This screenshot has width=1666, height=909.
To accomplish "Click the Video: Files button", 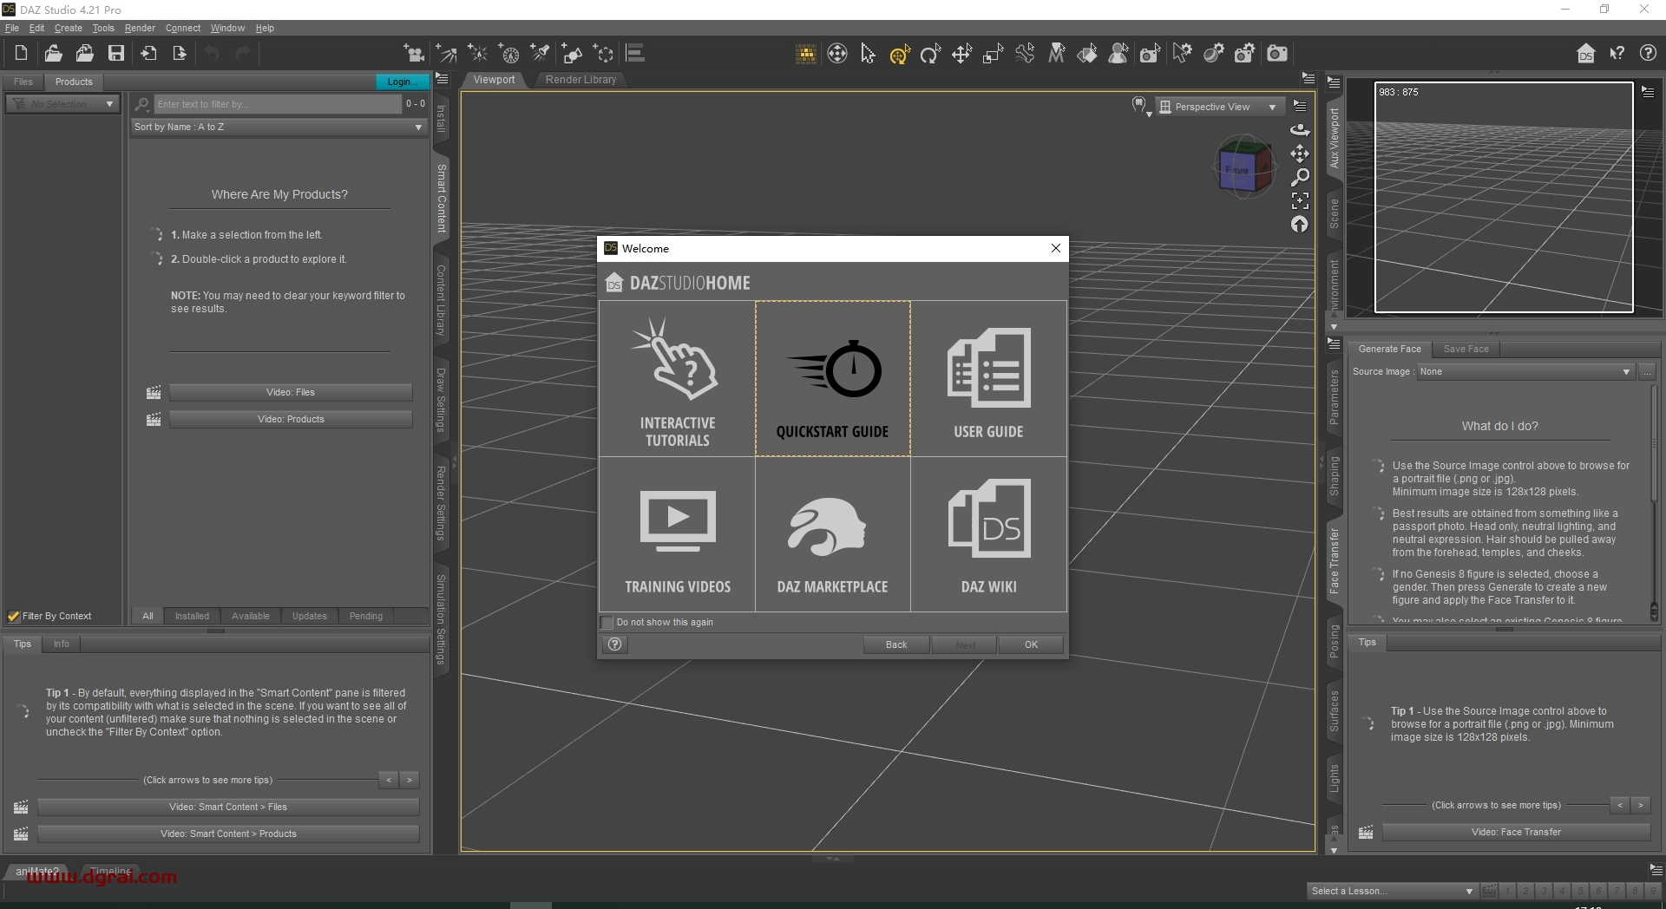I will pyautogui.click(x=291, y=392).
